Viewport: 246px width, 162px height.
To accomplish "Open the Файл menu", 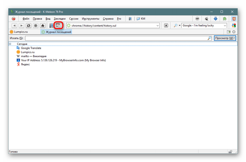I will pos(26,19).
